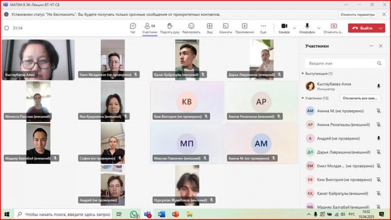Open the dropdown arrow beside Выйти button
This screenshot has width=391, height=220.
381,28
